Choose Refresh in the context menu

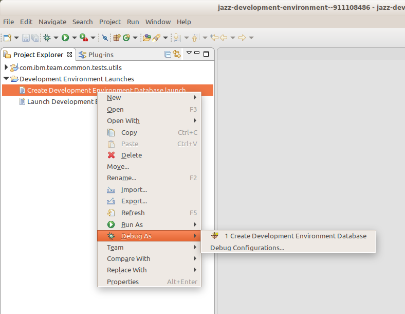[x=149, y=213]
